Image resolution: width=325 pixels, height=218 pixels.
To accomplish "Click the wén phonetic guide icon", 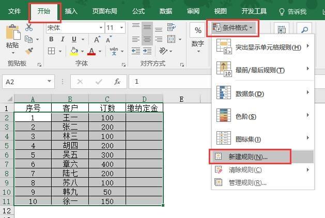I will 114,51.
